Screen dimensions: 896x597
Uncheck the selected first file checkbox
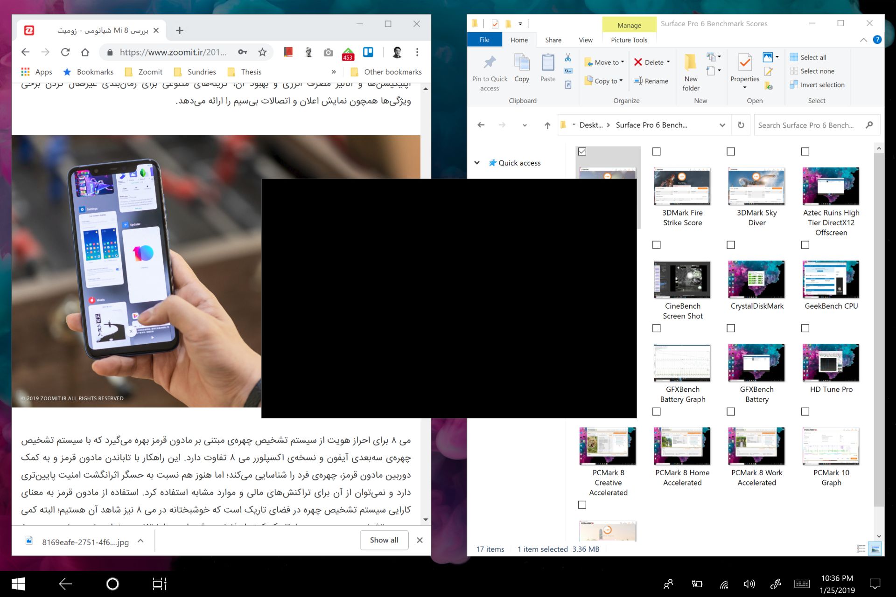pyautogui.click(x=582, y=152)
